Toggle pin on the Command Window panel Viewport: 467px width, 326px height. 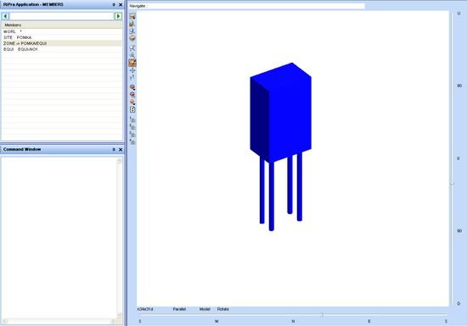114,149
